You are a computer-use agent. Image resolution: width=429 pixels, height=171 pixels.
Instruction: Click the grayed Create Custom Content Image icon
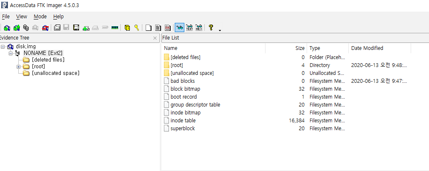(95, 27)
